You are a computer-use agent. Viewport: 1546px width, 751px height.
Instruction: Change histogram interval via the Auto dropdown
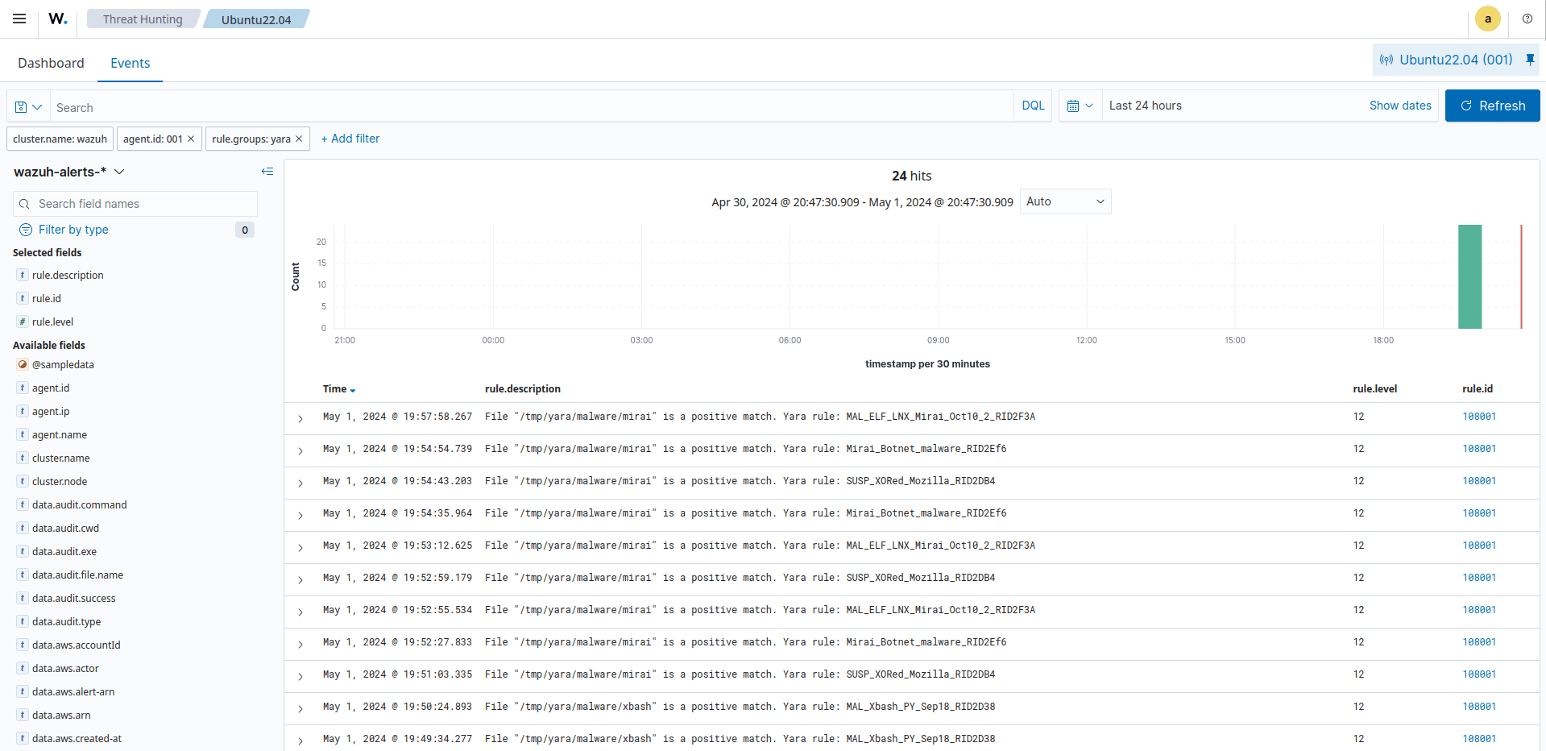(x=1064, y=201)
